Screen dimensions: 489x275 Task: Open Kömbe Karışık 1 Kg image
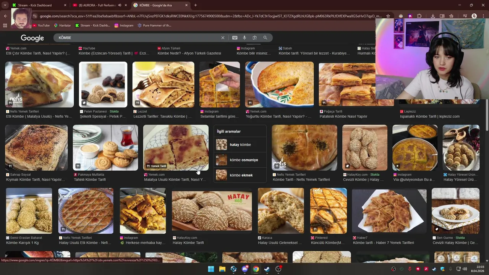point(29,211)
